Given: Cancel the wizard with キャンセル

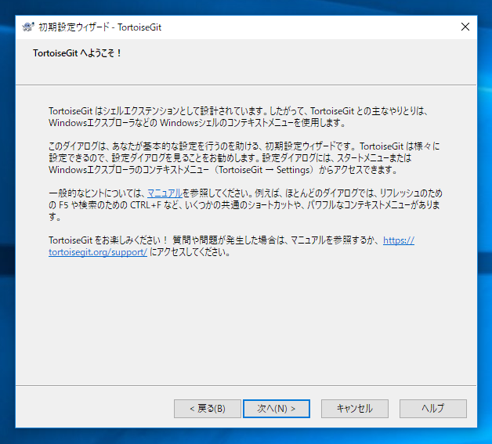Looking at the screenshot, I should [355, 409].
